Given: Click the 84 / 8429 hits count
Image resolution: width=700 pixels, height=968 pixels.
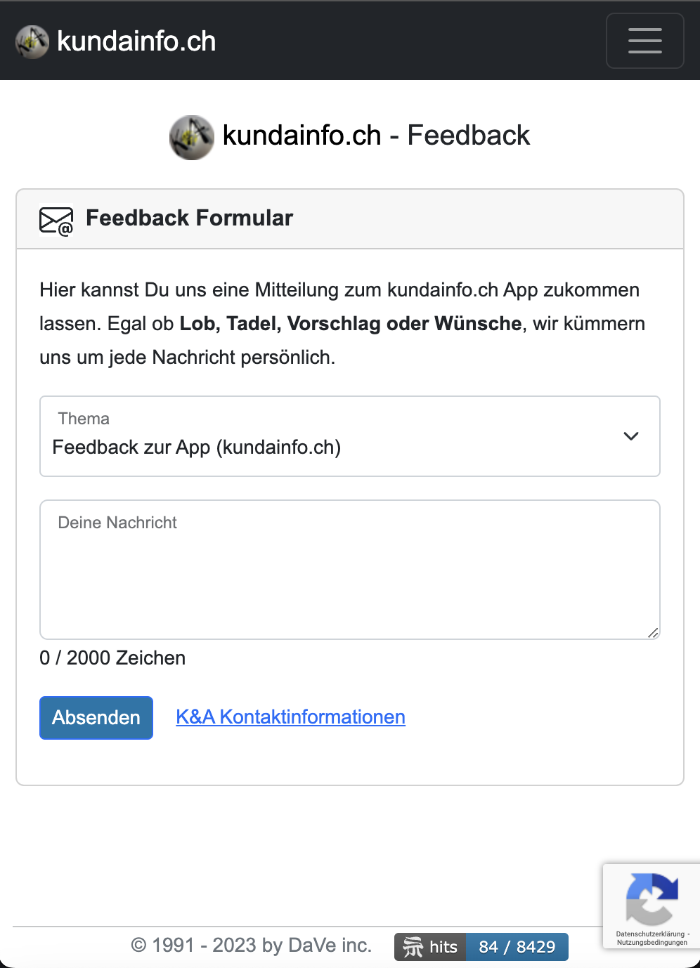Looking at the screenshot, I should [517, 947].
